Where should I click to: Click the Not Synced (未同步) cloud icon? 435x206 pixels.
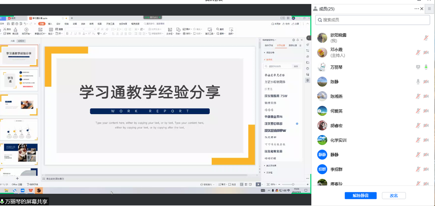(x=273, y=24)
